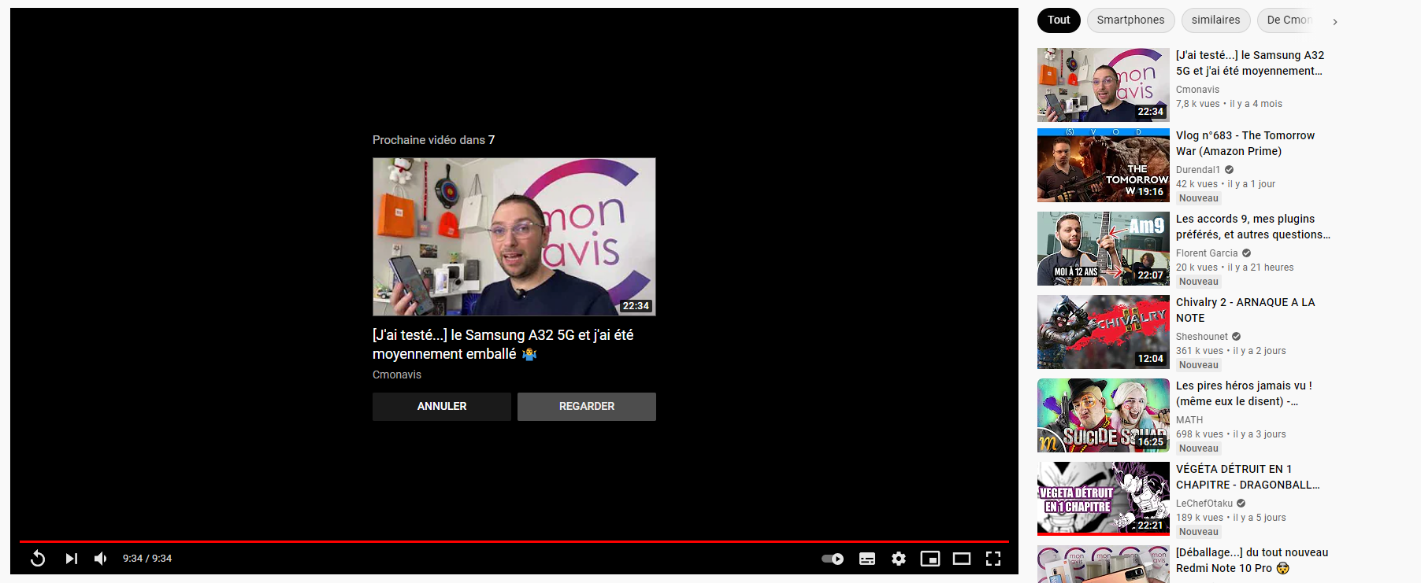Turn on subtitles
Image resolution: width=1421 pixels, height=583 pixels.
tap(867, 559)
